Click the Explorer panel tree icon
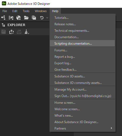 click(x=3, y=25)
